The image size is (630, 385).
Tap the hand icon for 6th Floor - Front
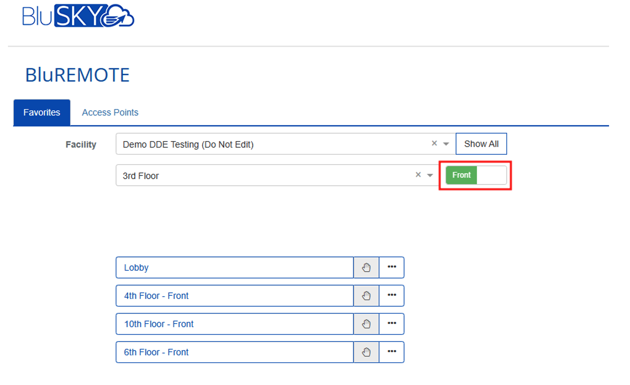click(x=366, y=352)
